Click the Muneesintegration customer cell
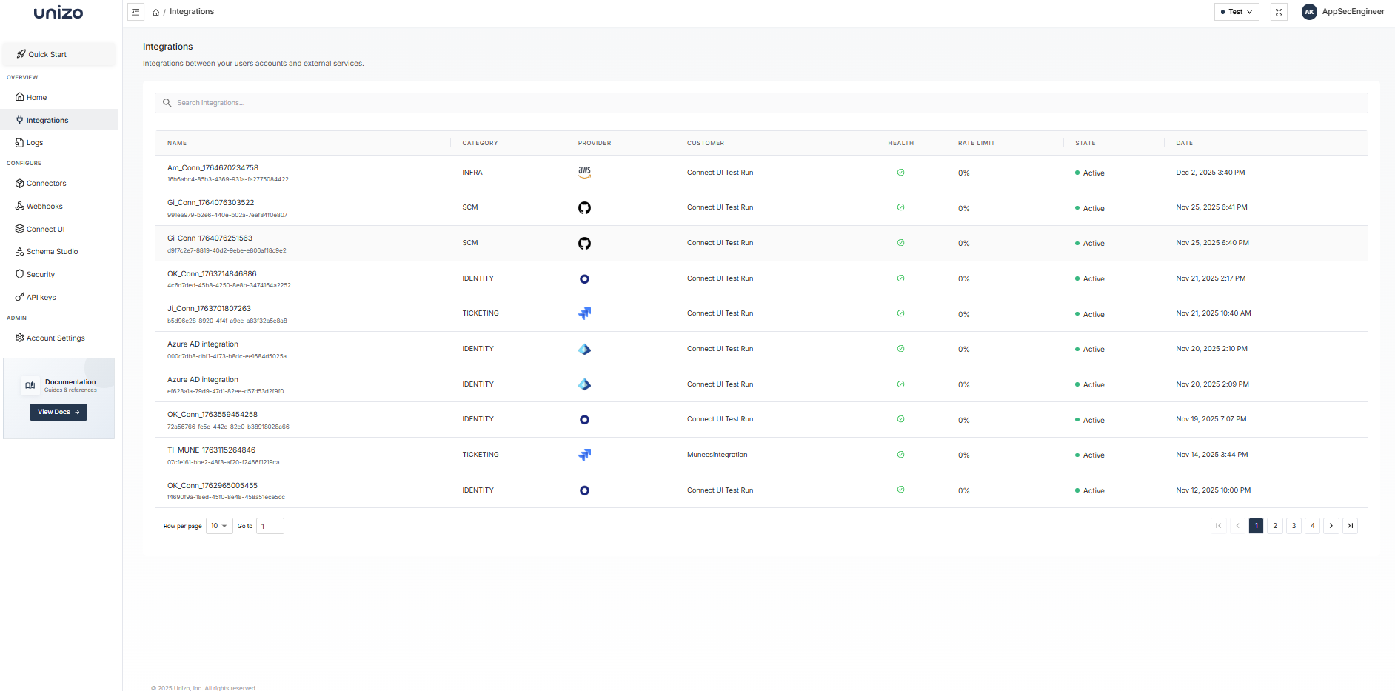Image resolution: width=1395 pixels, height=691 pixels. coord(717,455)
